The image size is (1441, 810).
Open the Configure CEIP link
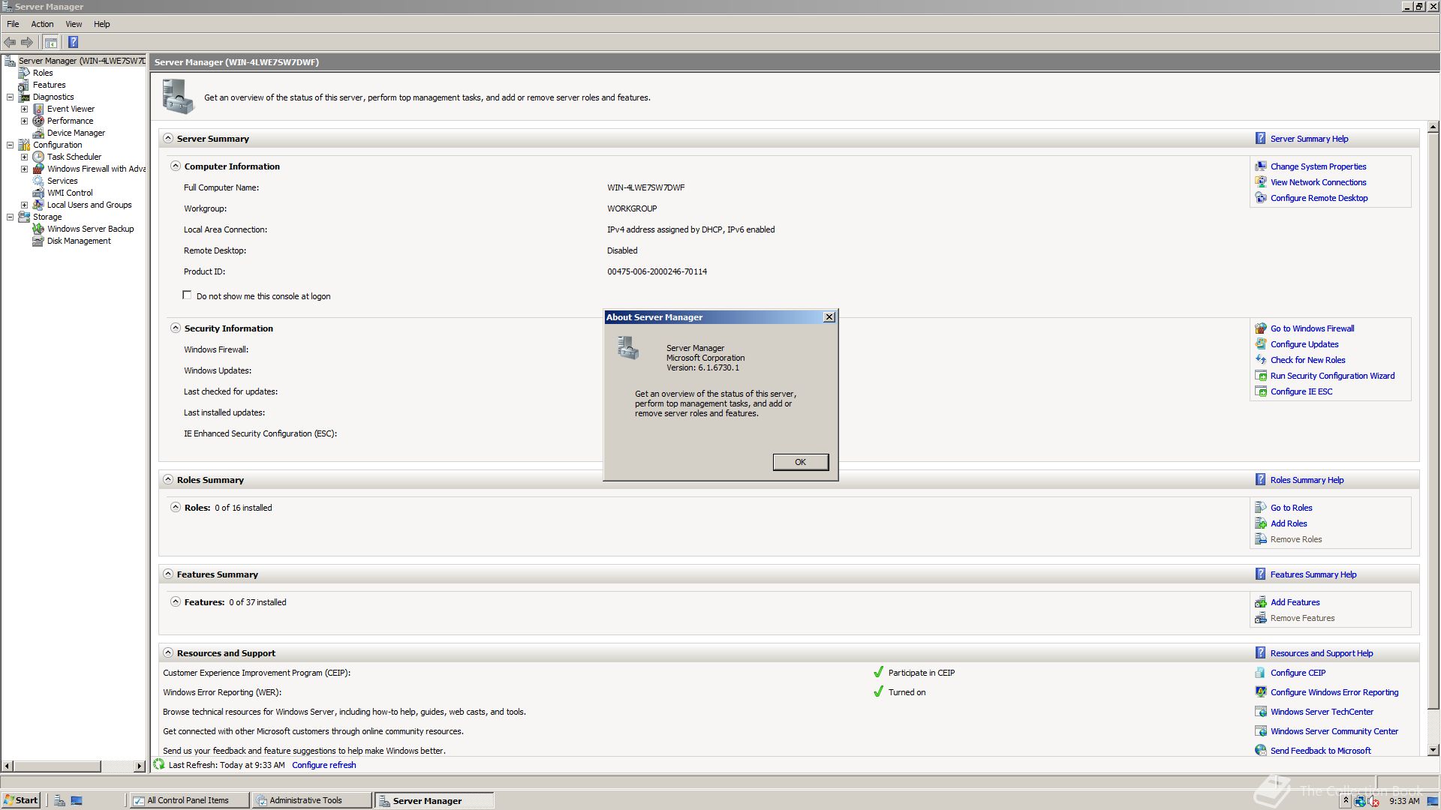click(x=1298, y=673)
